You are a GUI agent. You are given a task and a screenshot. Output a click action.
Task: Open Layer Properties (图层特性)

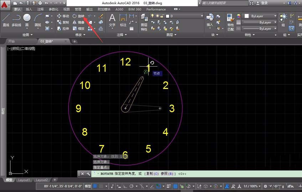(x=144, y=22)
